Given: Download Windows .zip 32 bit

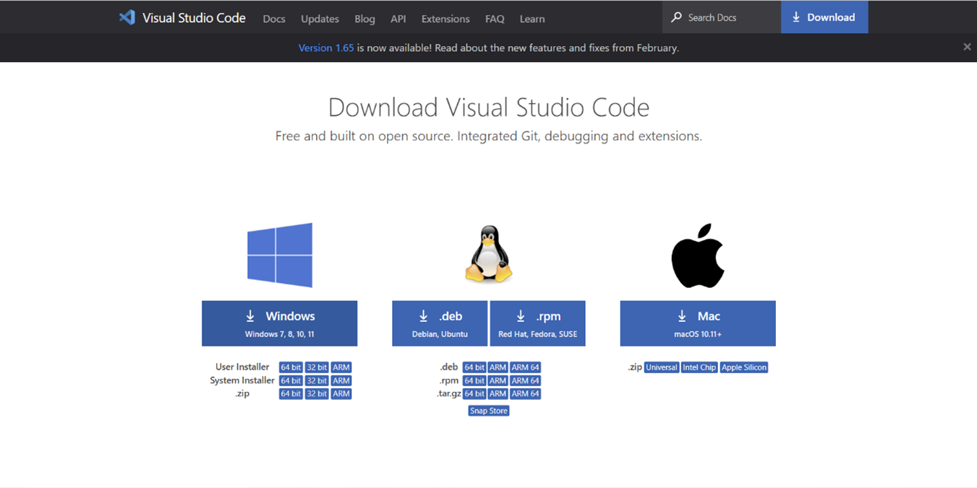Looking at the screenshot, I should [x=317, y=393].
